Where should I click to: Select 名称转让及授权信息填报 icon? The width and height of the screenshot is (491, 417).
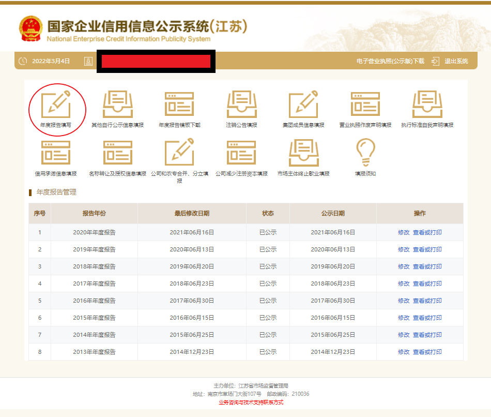click(x=117, y=153)
